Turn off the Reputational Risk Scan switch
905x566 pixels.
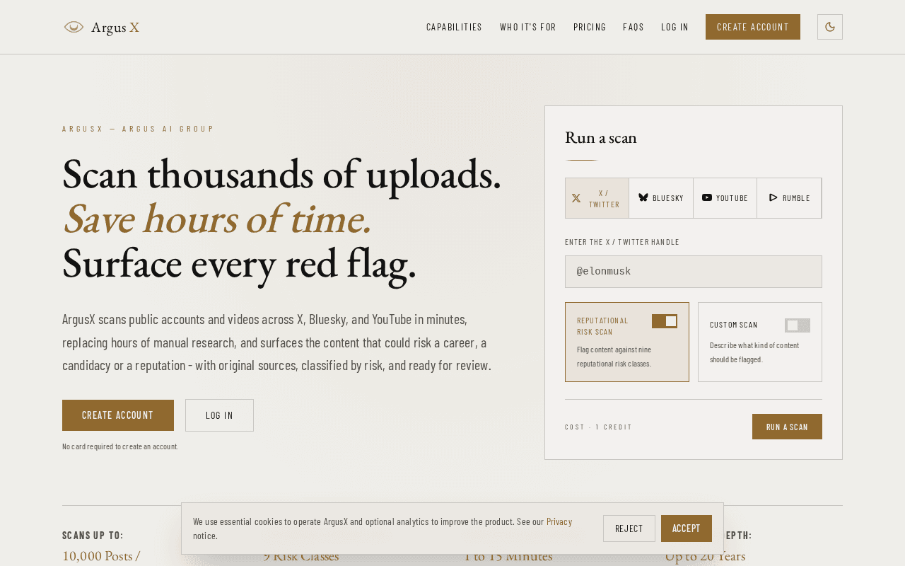click(x=665, y=321)
